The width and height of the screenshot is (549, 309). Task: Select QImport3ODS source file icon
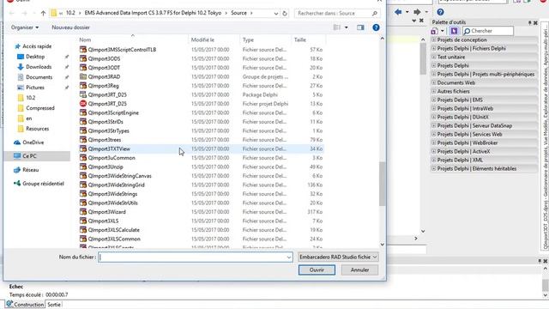pyautogui.click(x=83, y=58)
